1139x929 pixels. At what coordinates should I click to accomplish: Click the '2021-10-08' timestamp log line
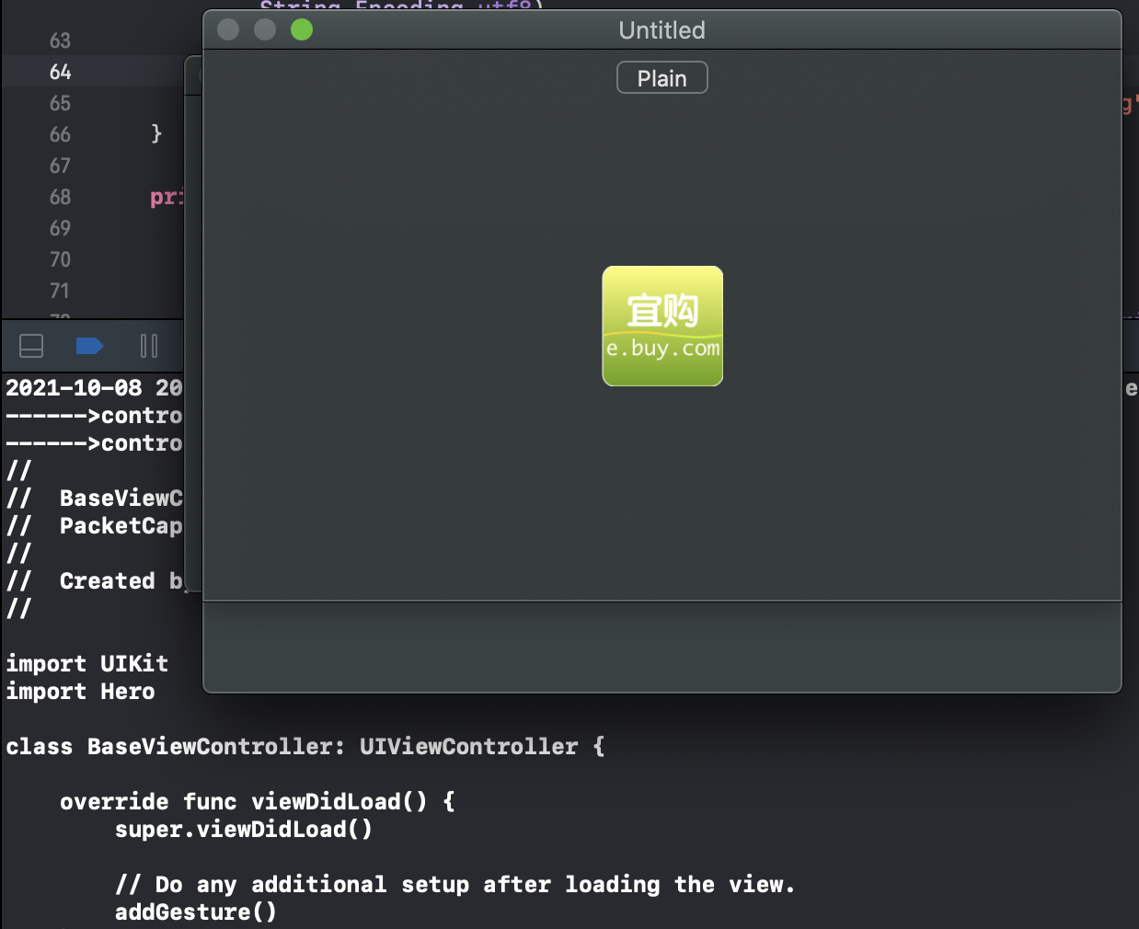94,388
